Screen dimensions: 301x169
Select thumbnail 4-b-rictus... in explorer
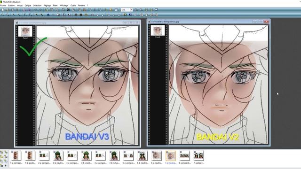point(114,157)
